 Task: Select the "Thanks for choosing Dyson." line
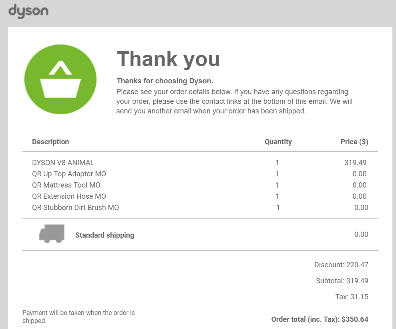[x=165, y=81]
